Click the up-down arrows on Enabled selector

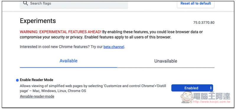coord(211,88)
